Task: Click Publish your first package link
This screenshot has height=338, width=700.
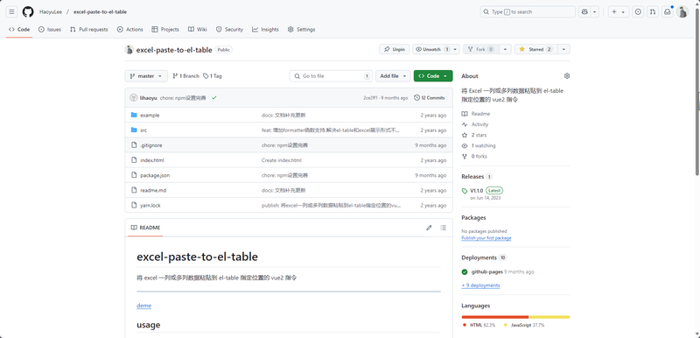Action: point(486,238)
